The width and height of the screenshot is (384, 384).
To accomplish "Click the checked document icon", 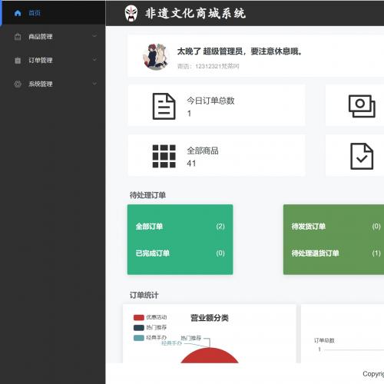I will pyautogui.click(x=362, y=156).
